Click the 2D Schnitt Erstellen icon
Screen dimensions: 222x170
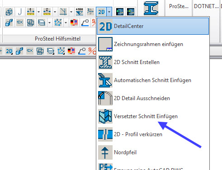point(105,62)
